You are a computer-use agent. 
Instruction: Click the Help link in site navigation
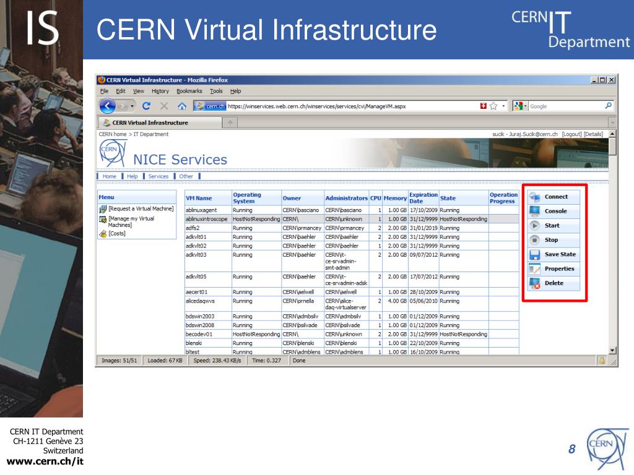pos(132,176)
